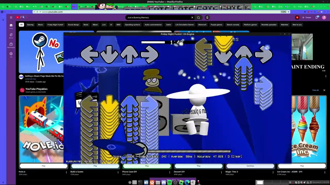Toggle the YouTube hamburger guide menu
330x185 pixels.
(x=11, y=17)
